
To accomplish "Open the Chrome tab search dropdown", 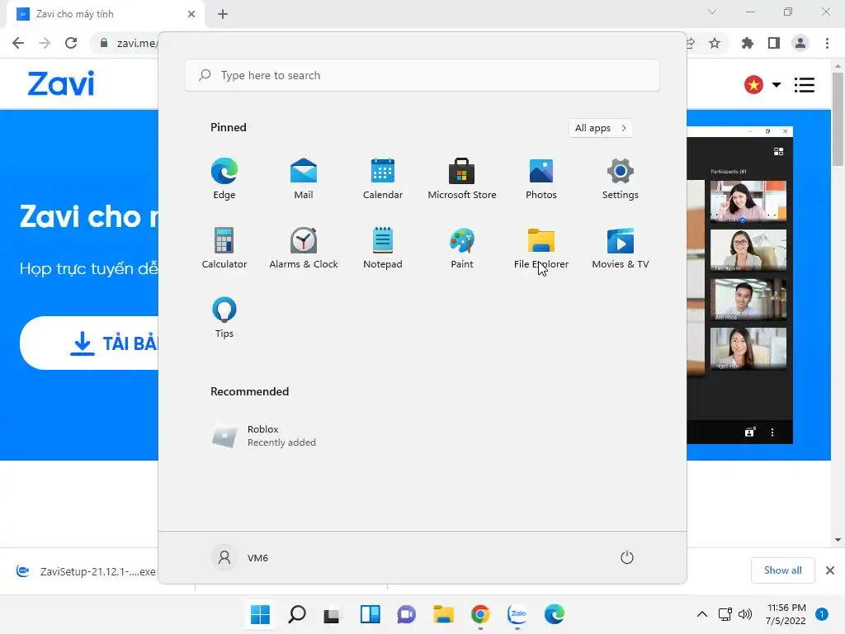I will [x=712, y=12].
